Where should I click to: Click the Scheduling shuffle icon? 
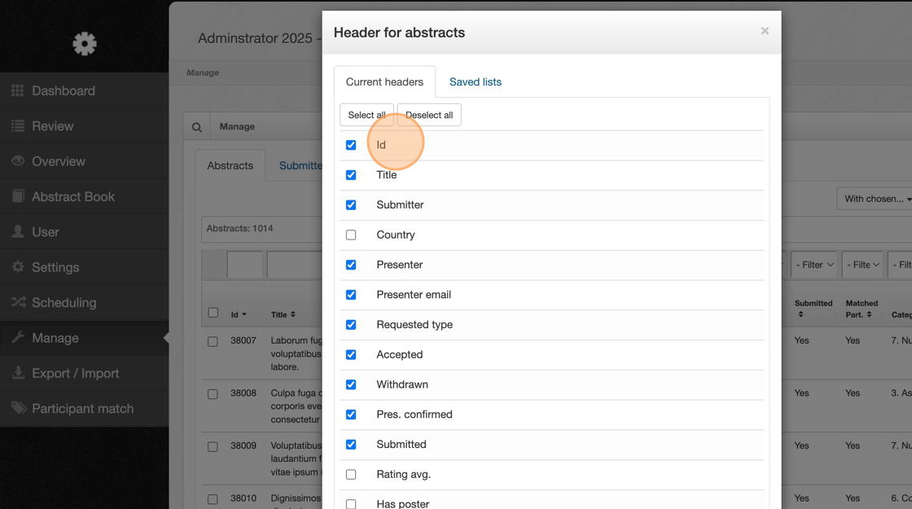[x=18, y=302]
